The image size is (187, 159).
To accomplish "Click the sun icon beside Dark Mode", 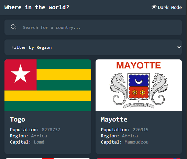I will pyautogui.click(x=154, y=7).
